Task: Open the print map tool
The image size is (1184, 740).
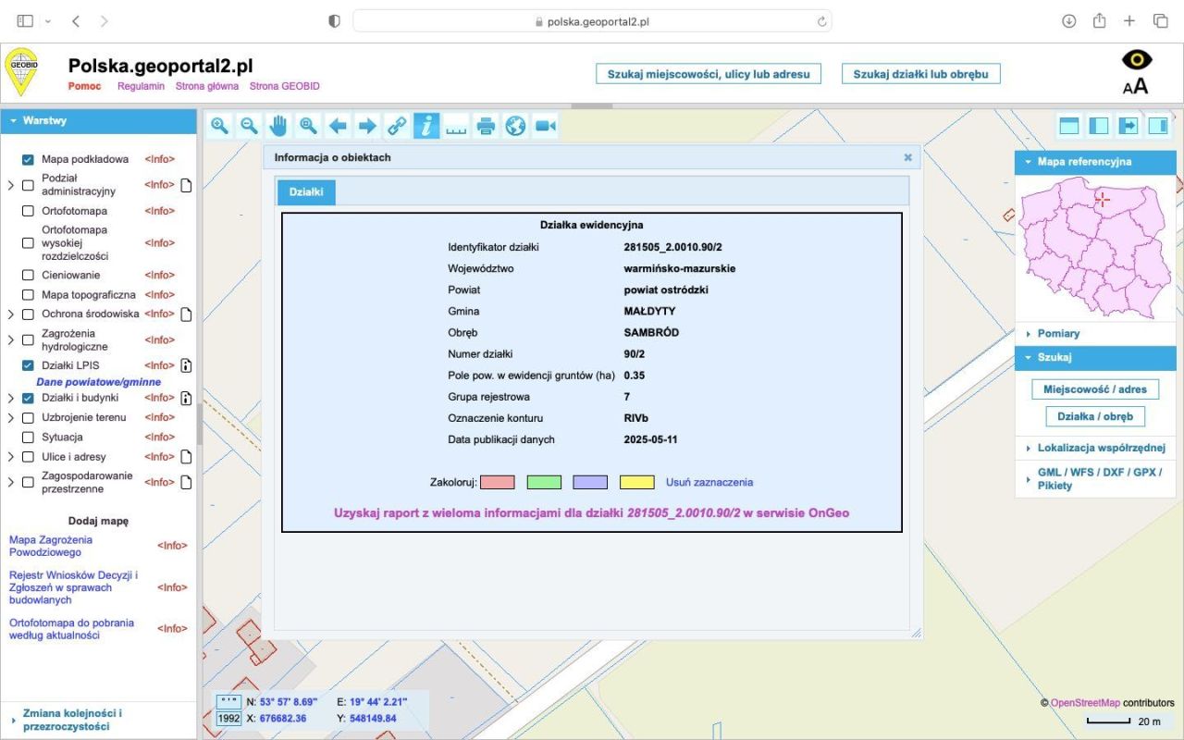Action: click(486, 126)
